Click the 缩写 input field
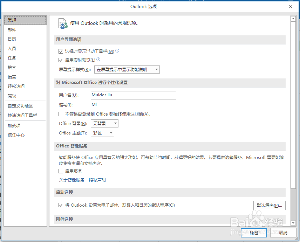300x242 pixels. pos(102,105)
